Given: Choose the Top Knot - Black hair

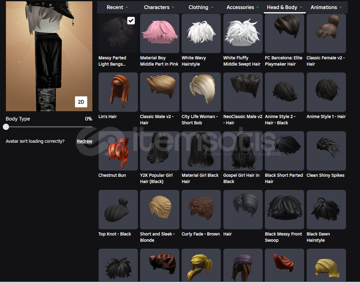Looking at the screenshot, I should coord(118,209).
